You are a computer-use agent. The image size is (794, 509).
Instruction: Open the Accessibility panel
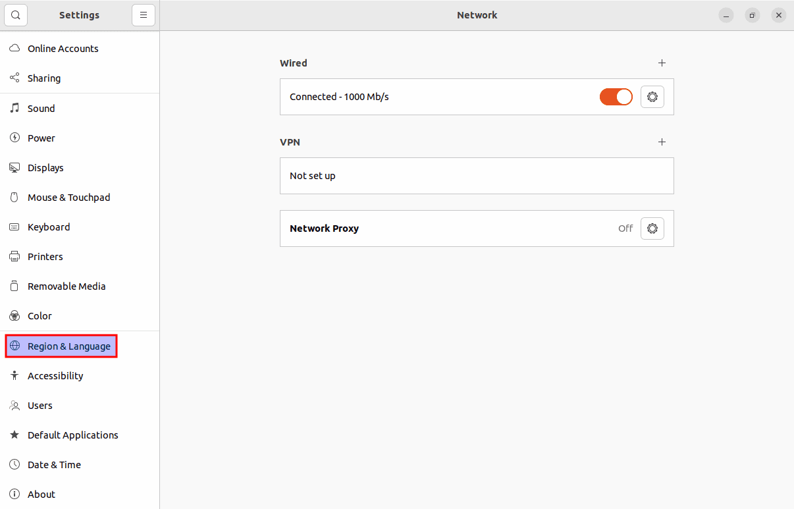55,376
